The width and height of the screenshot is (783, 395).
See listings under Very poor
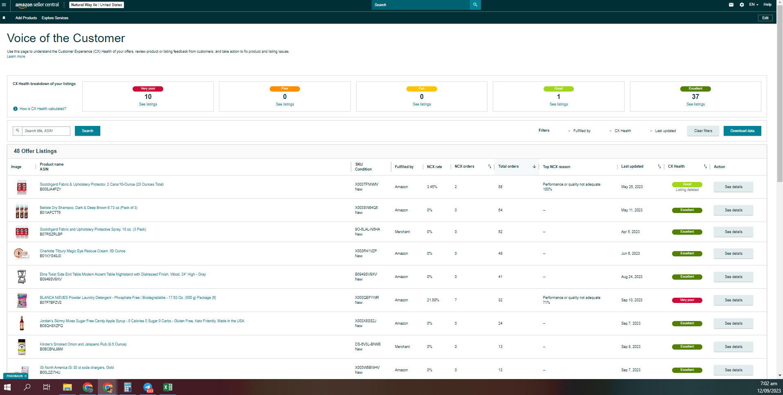148,104
